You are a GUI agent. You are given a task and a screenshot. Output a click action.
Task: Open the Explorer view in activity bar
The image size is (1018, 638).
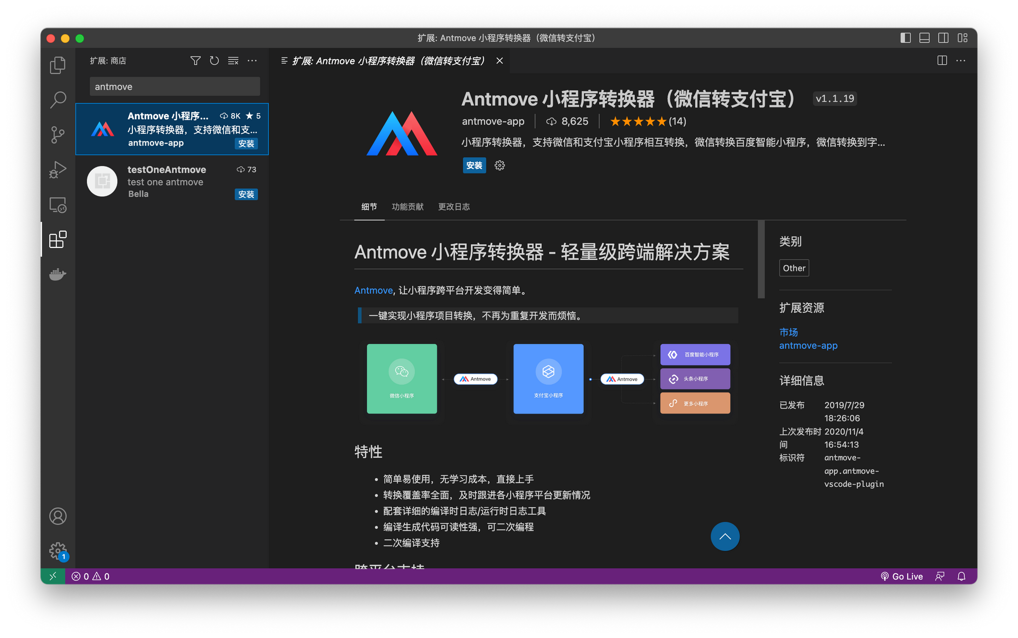point(58,65)
